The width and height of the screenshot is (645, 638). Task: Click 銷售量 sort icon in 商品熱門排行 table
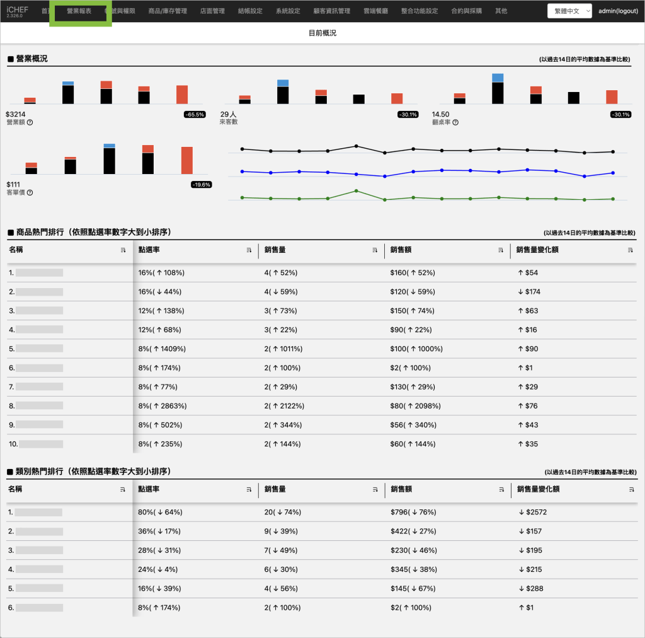[375, 250]
